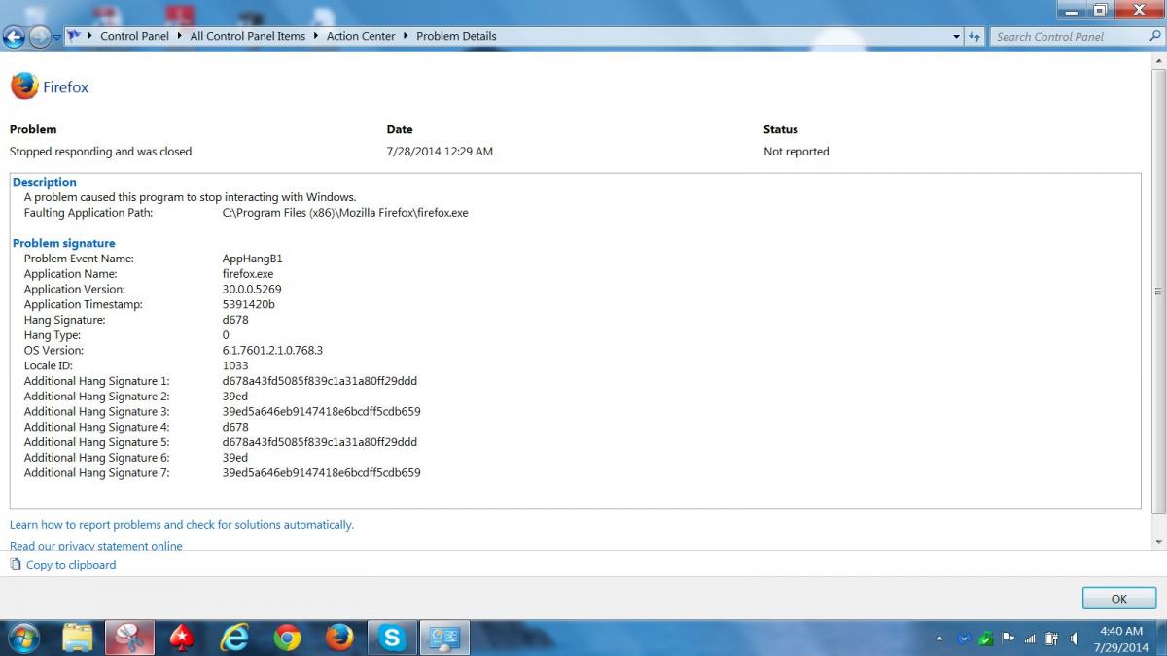The image size is (1167, 656).
Task: Launch Firefox from taskbar
Action: pos(339,638)
